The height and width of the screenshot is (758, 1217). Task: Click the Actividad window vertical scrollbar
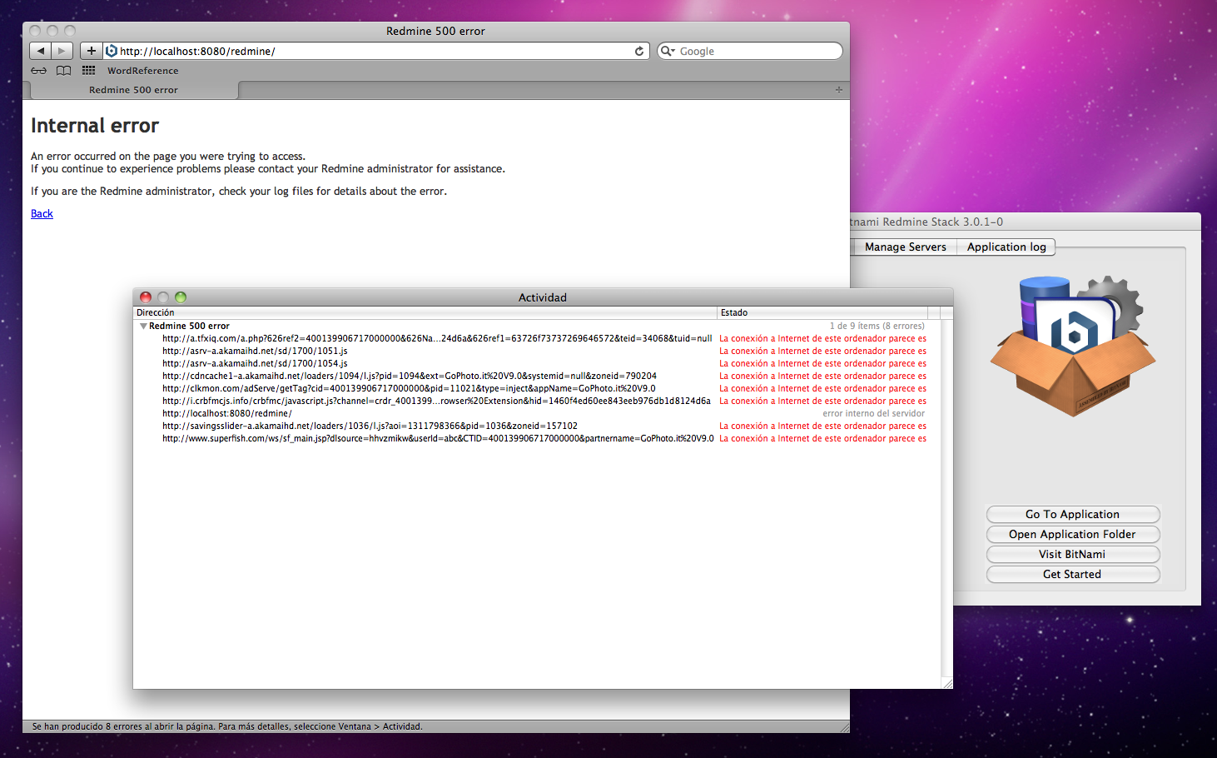[946, 498]
